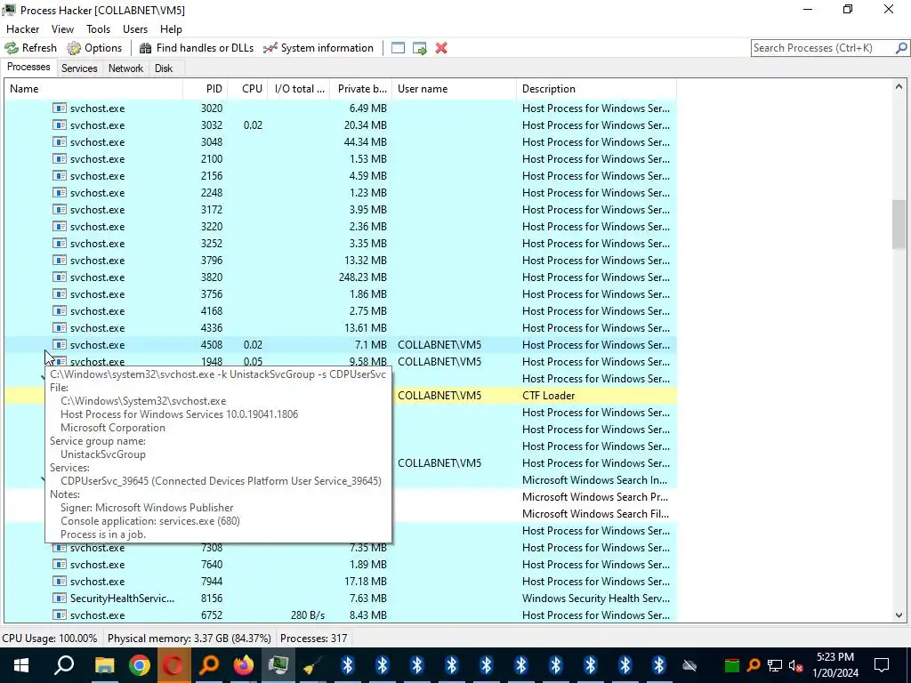Sort by User name column header
Screen dimensions: 911x683
(454, 89)
